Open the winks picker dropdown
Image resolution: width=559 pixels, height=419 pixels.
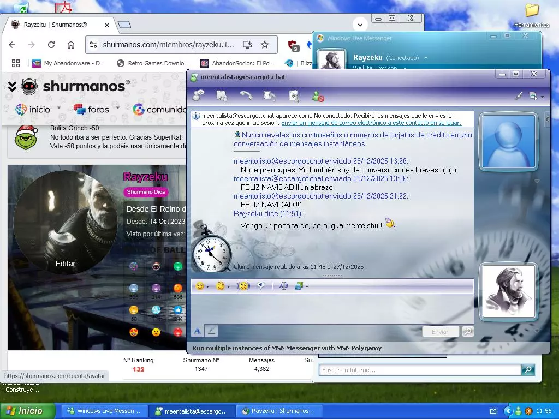pos(223,286)
